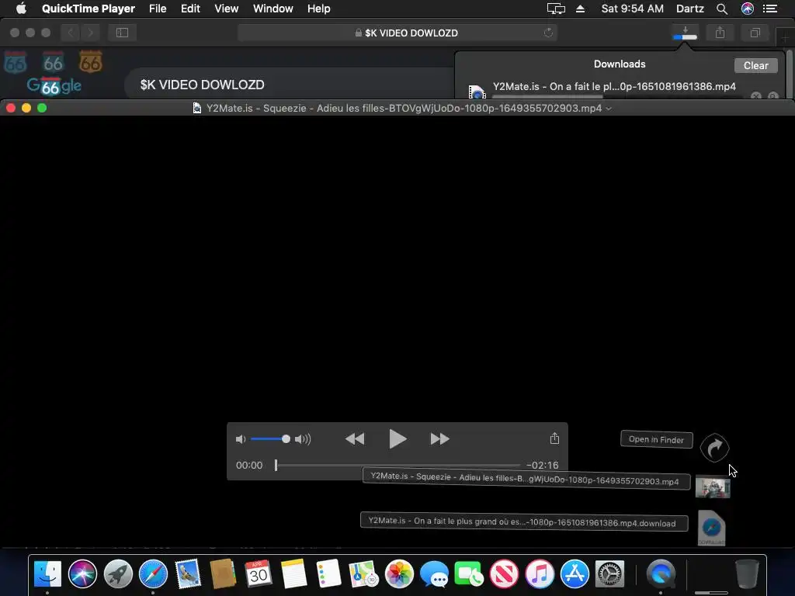Click the orange 66 route shield icon

(91, 62)
